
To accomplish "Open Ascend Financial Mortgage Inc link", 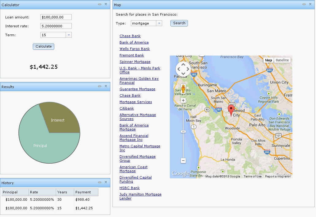I will tap(134, 138).
